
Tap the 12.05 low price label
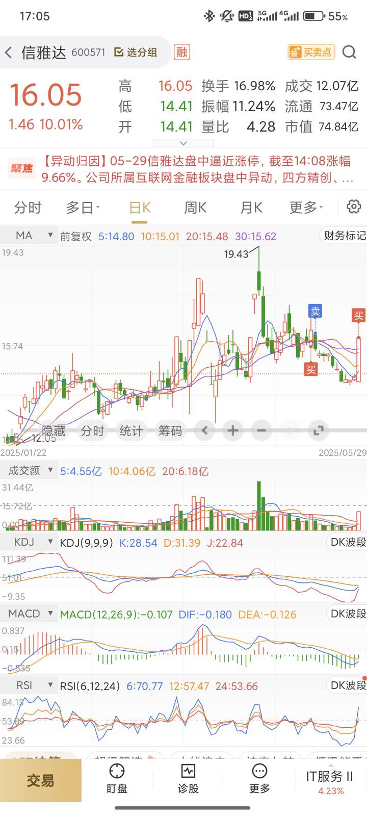(44, 438)
